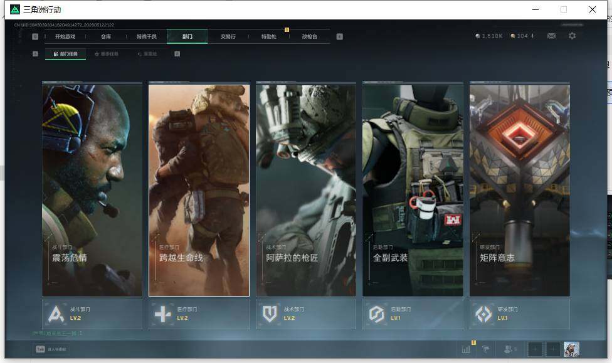Image resolution: width=612 pixels, height=363 pixels.
Task: Click the 三角洲行动 app logo icon
Action: pyautogui.click(x=15, y=9)
